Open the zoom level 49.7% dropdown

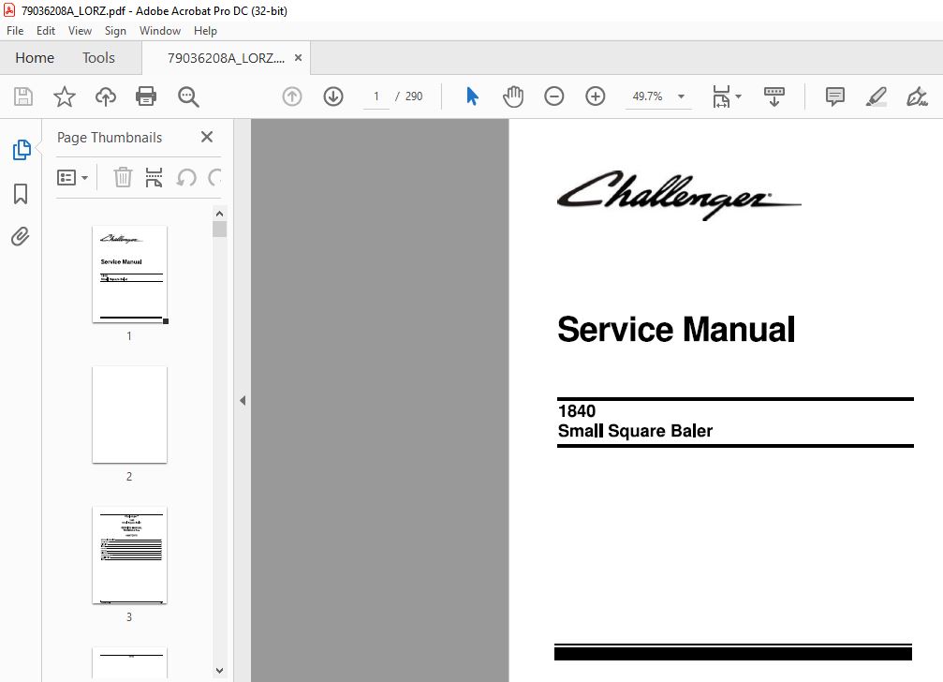coord(682,96)
